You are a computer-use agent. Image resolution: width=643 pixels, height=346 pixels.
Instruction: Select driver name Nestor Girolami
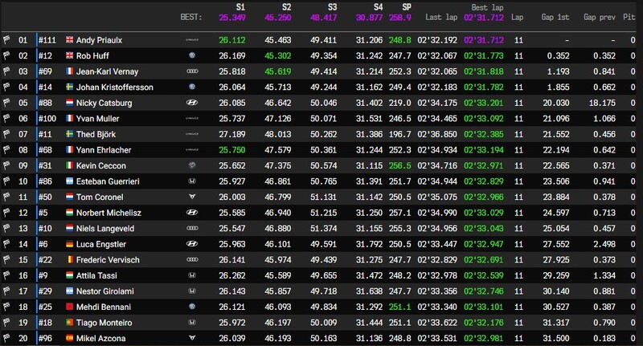point(105,291)
